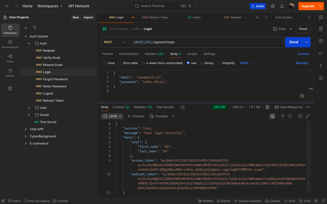The height and width of the screenshot is (204, 327).
Task: Open a new request tab with plus
Action: point(257,18)
